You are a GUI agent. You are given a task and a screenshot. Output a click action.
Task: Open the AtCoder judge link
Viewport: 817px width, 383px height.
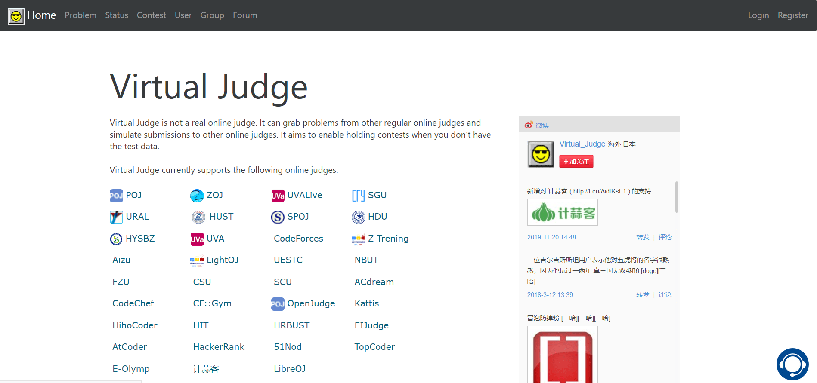click(x=130, y=347)
